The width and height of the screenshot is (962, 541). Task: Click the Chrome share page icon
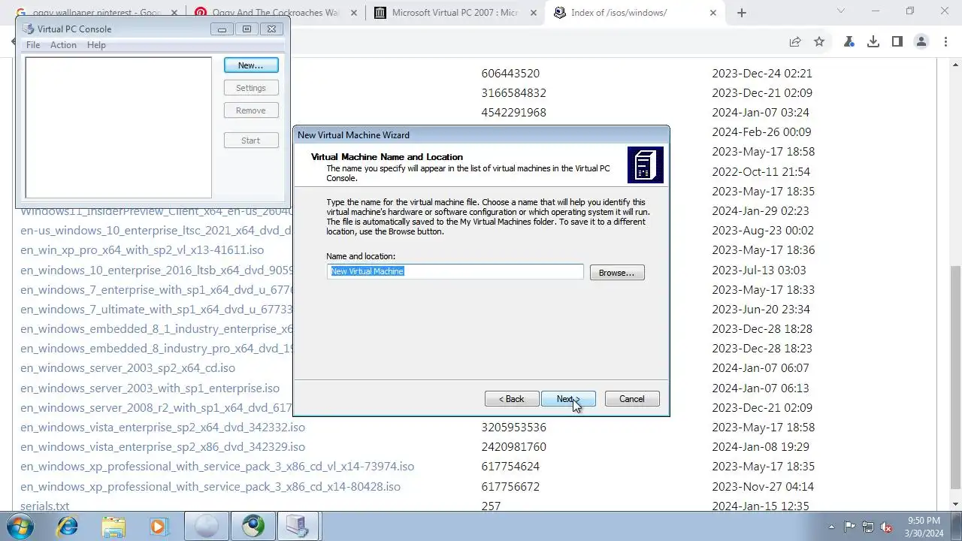coord(794,42)
